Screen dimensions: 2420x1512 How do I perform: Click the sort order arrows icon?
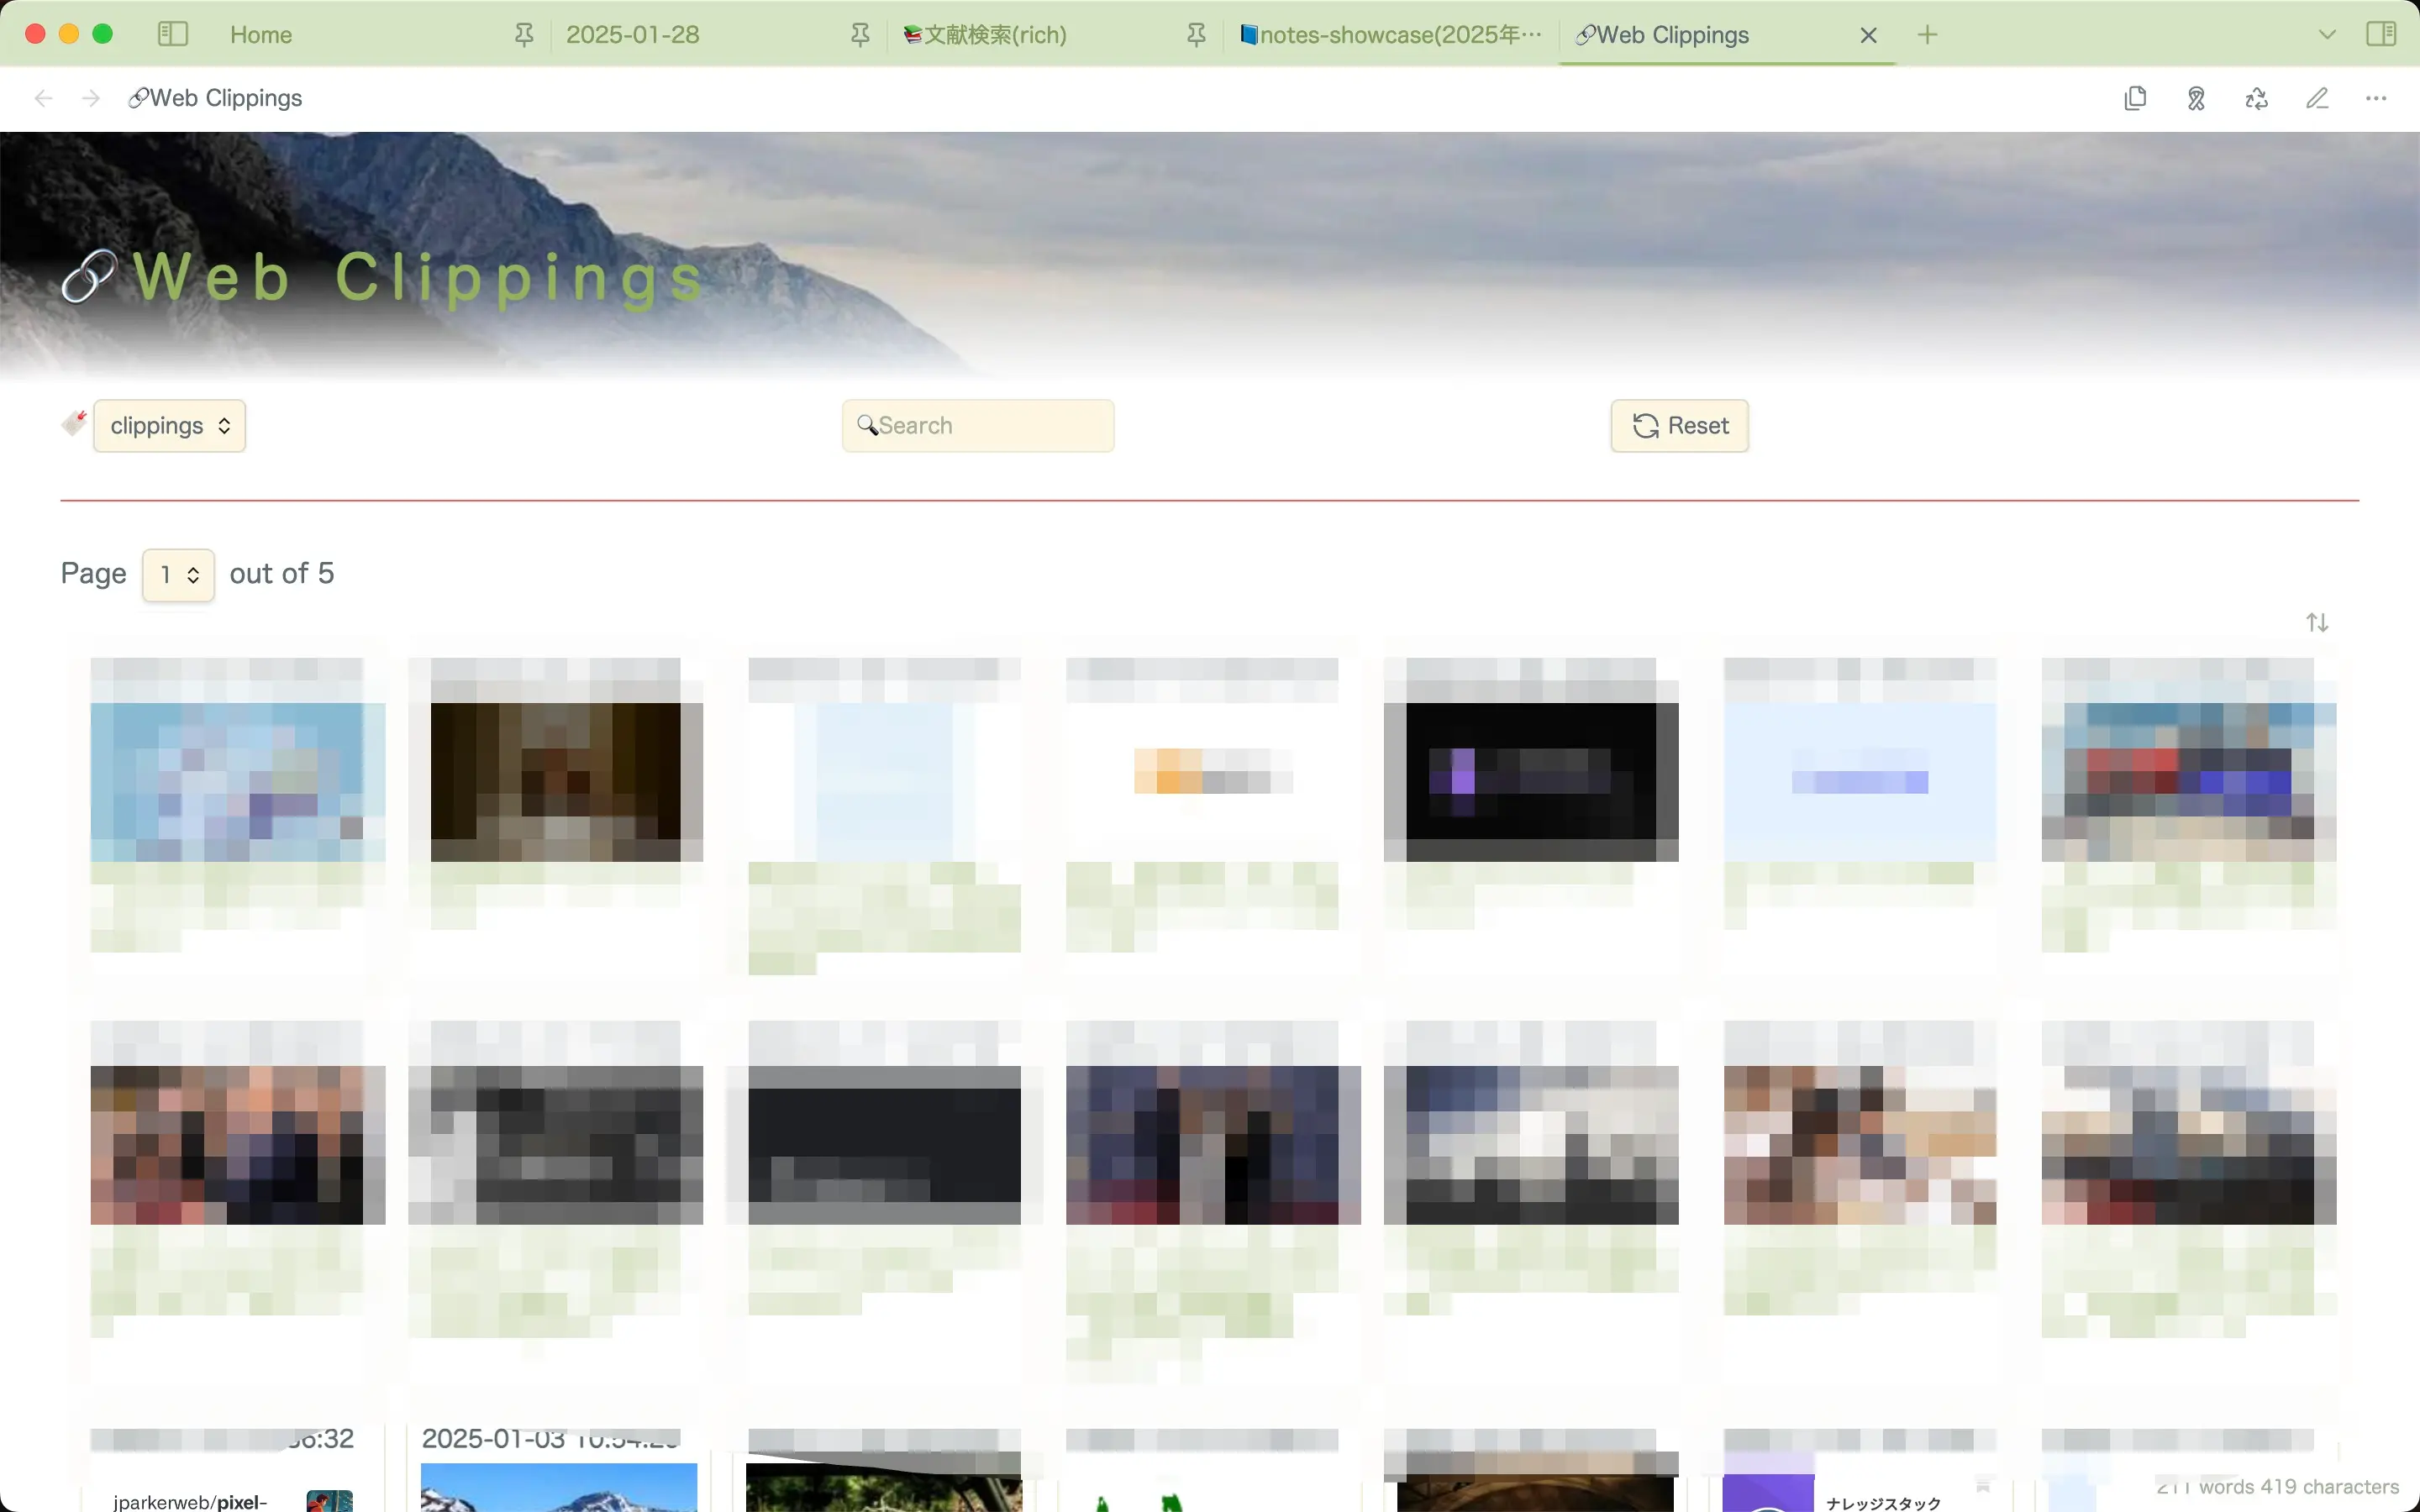tap(2317, 623)
